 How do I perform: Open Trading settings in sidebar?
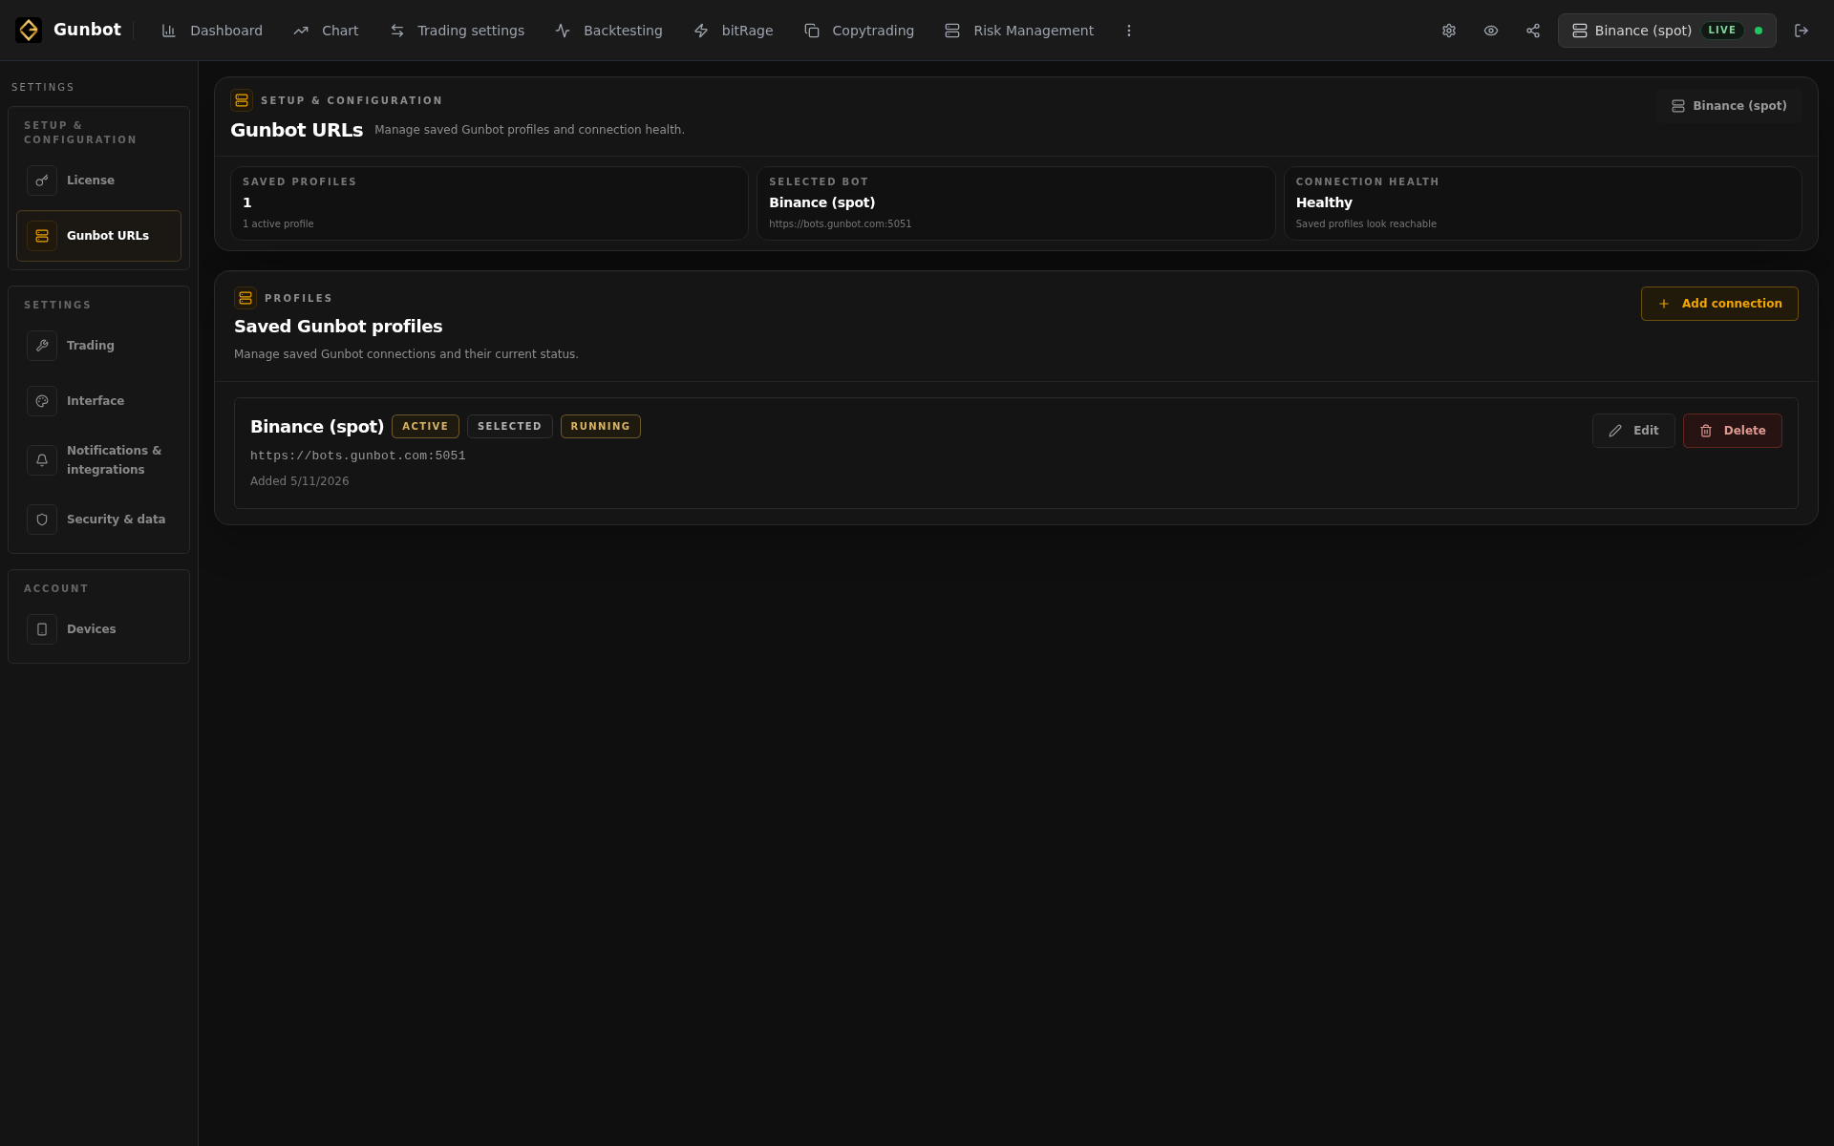click(x=98, y=346)
